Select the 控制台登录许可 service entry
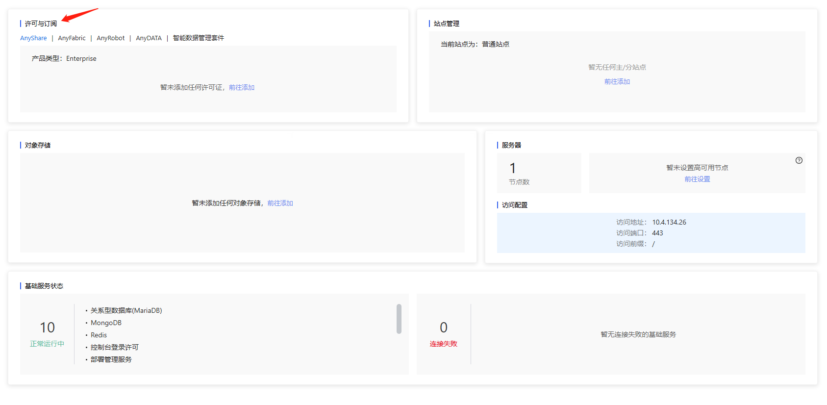This screenshot has height=405, width=827. click(115, 347)
